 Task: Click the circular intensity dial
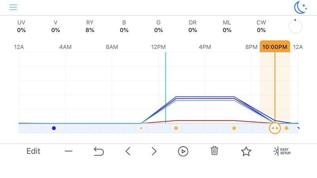click(x=295, y=27)
